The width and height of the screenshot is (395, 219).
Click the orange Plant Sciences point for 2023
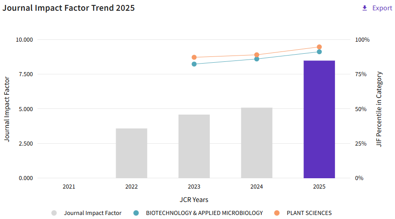194,57
